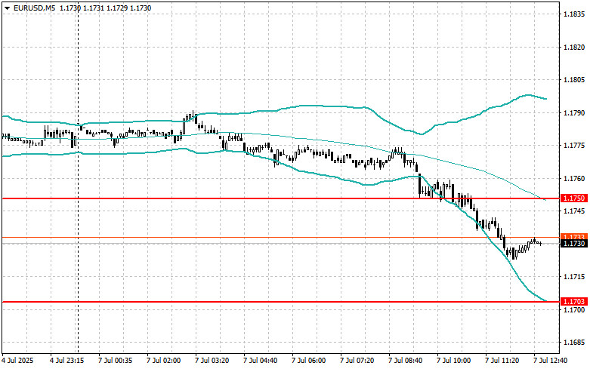
Task: Click the 7 Jul 00:35 time label
Action: pyautogui.click(x=116, y=361)
